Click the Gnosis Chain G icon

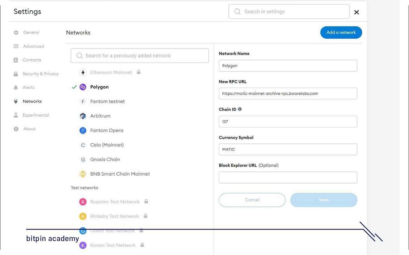coord(83,159)
